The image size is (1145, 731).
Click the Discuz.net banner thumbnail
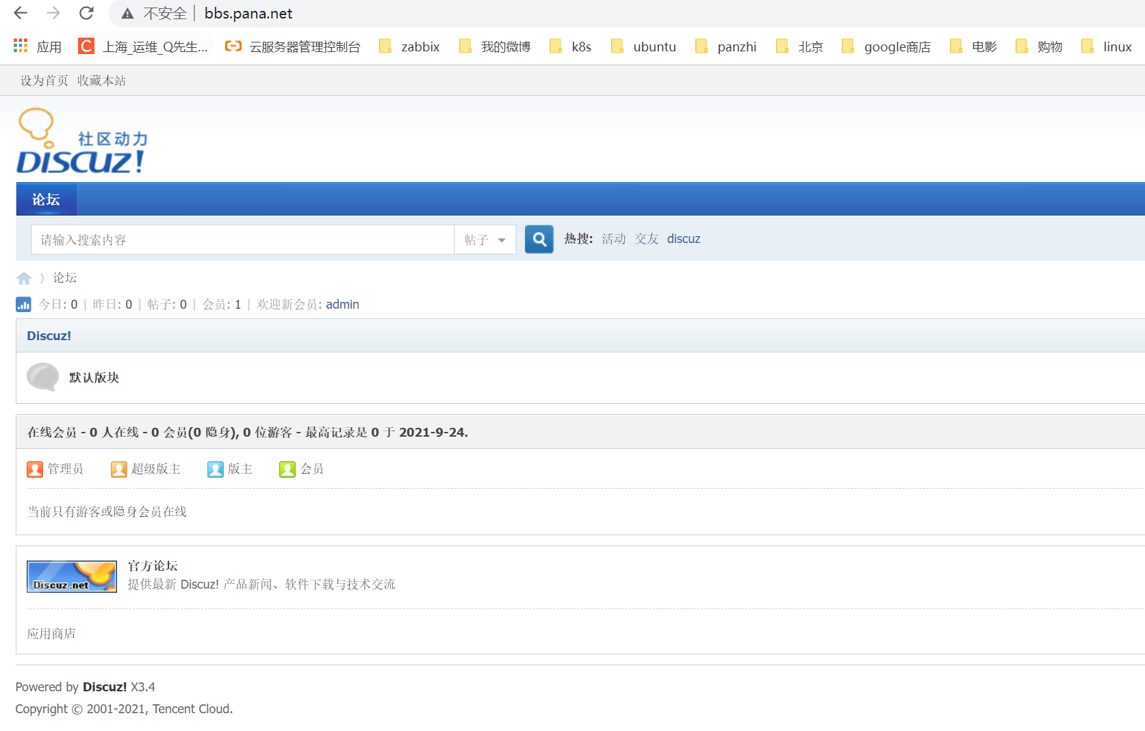click(x=72, y=576)
